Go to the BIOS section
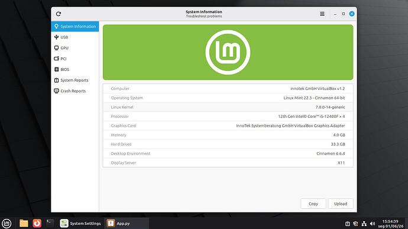This screenshot has width=408, height=229. [x=75, y=69]
